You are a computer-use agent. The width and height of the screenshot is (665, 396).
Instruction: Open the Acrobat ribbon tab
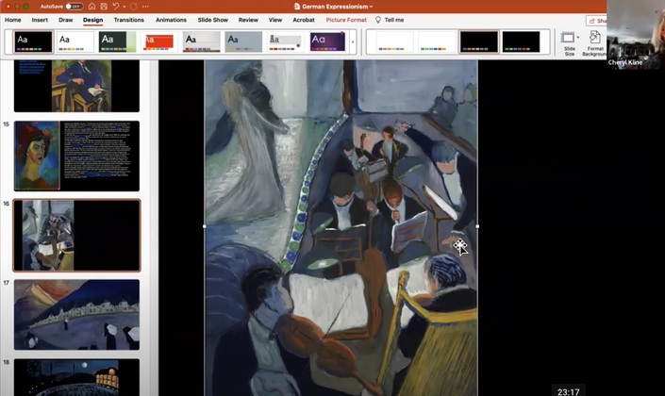click(x=304, y=20)
